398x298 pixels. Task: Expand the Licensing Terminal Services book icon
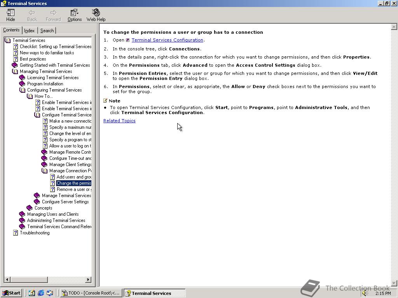point(22,78)
